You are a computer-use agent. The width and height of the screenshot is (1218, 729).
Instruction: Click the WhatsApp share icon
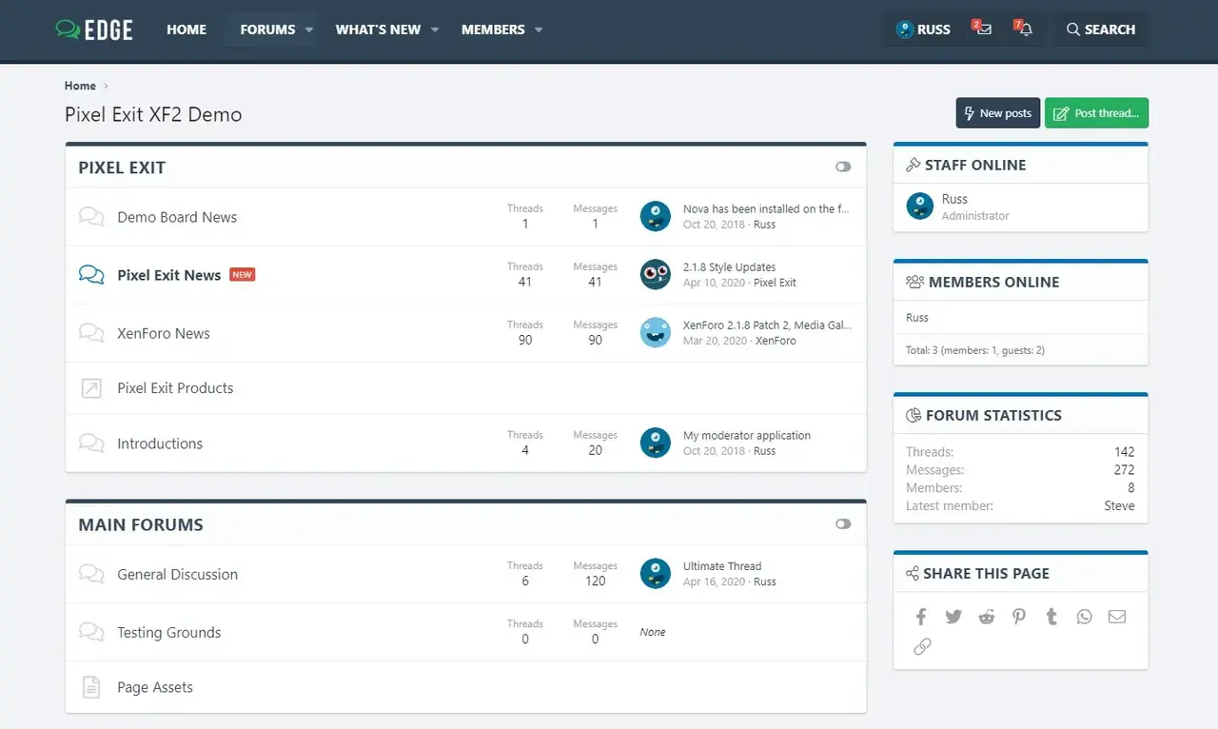pyautogui.click(x=1085, y=617)
